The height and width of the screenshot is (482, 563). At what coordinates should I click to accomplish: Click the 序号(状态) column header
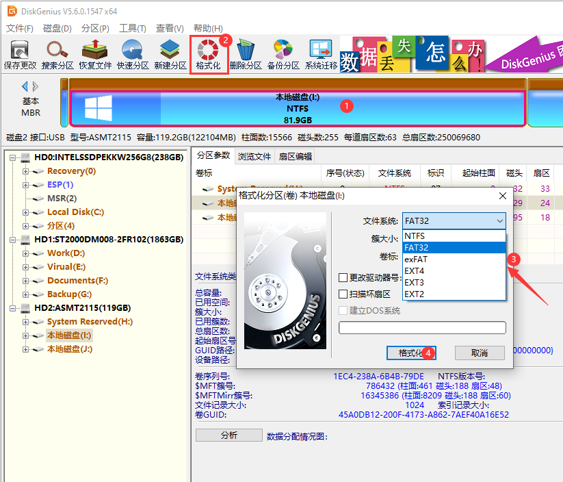tap(345, 173)
